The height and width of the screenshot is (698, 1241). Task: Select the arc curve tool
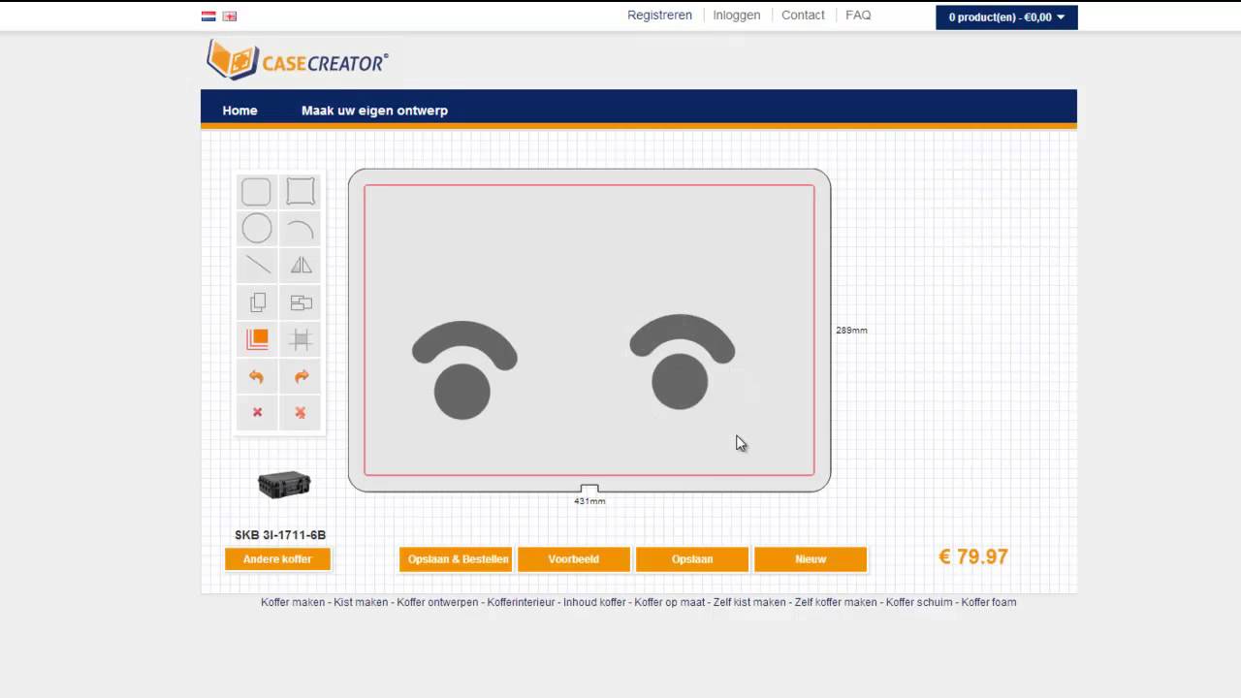click(x=301, y=229)
